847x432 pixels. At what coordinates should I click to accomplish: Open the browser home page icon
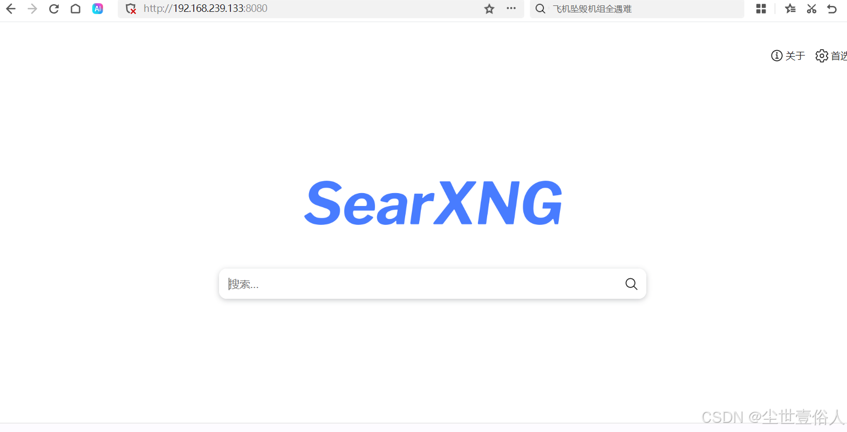[x=76, y=9]
